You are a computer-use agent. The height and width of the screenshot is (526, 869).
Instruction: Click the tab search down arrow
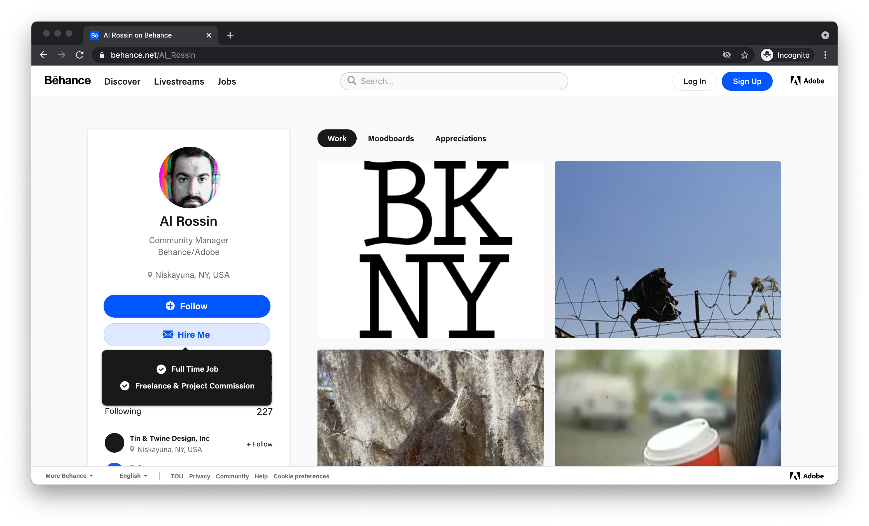[x=825, y=35]
